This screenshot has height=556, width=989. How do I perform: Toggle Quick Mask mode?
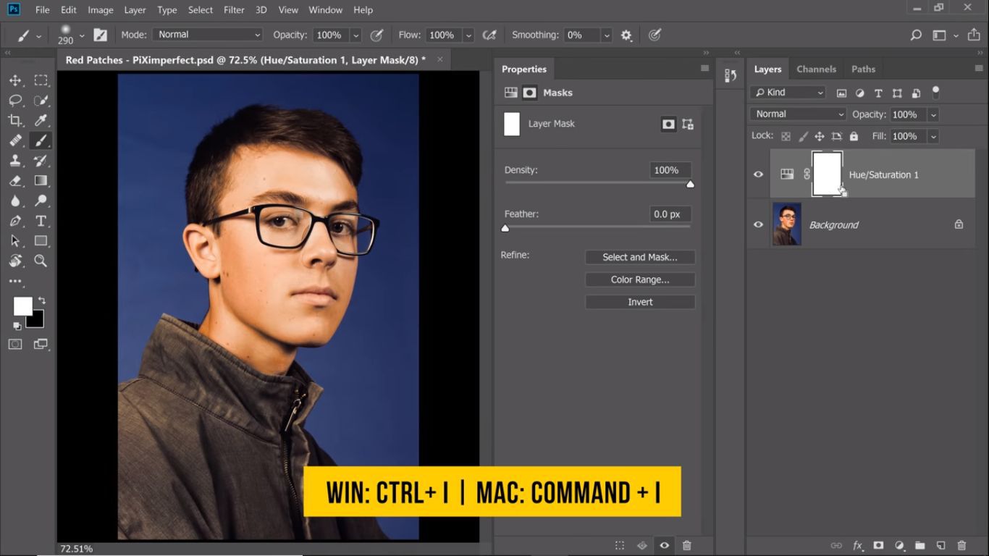[x=15, y=344]
